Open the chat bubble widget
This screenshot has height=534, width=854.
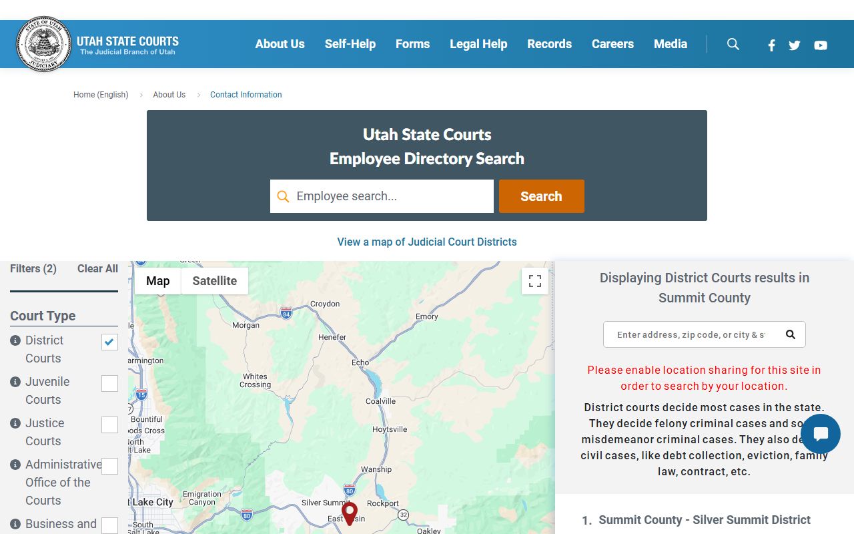[821, 434]
